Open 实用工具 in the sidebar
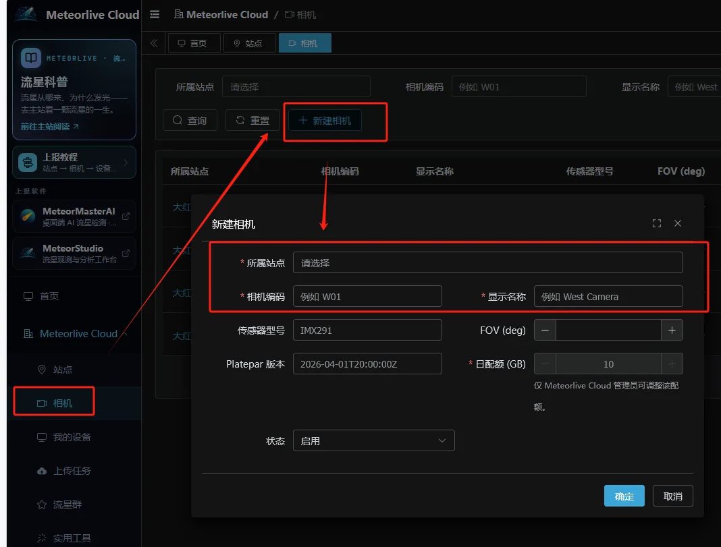Image resolution: width=721 pixels, height=547 pixels. 74,538
